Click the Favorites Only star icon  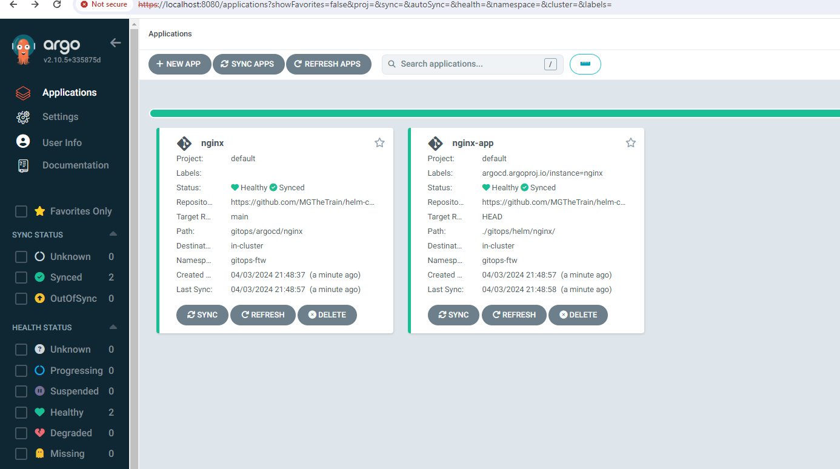tap(40, 211)
